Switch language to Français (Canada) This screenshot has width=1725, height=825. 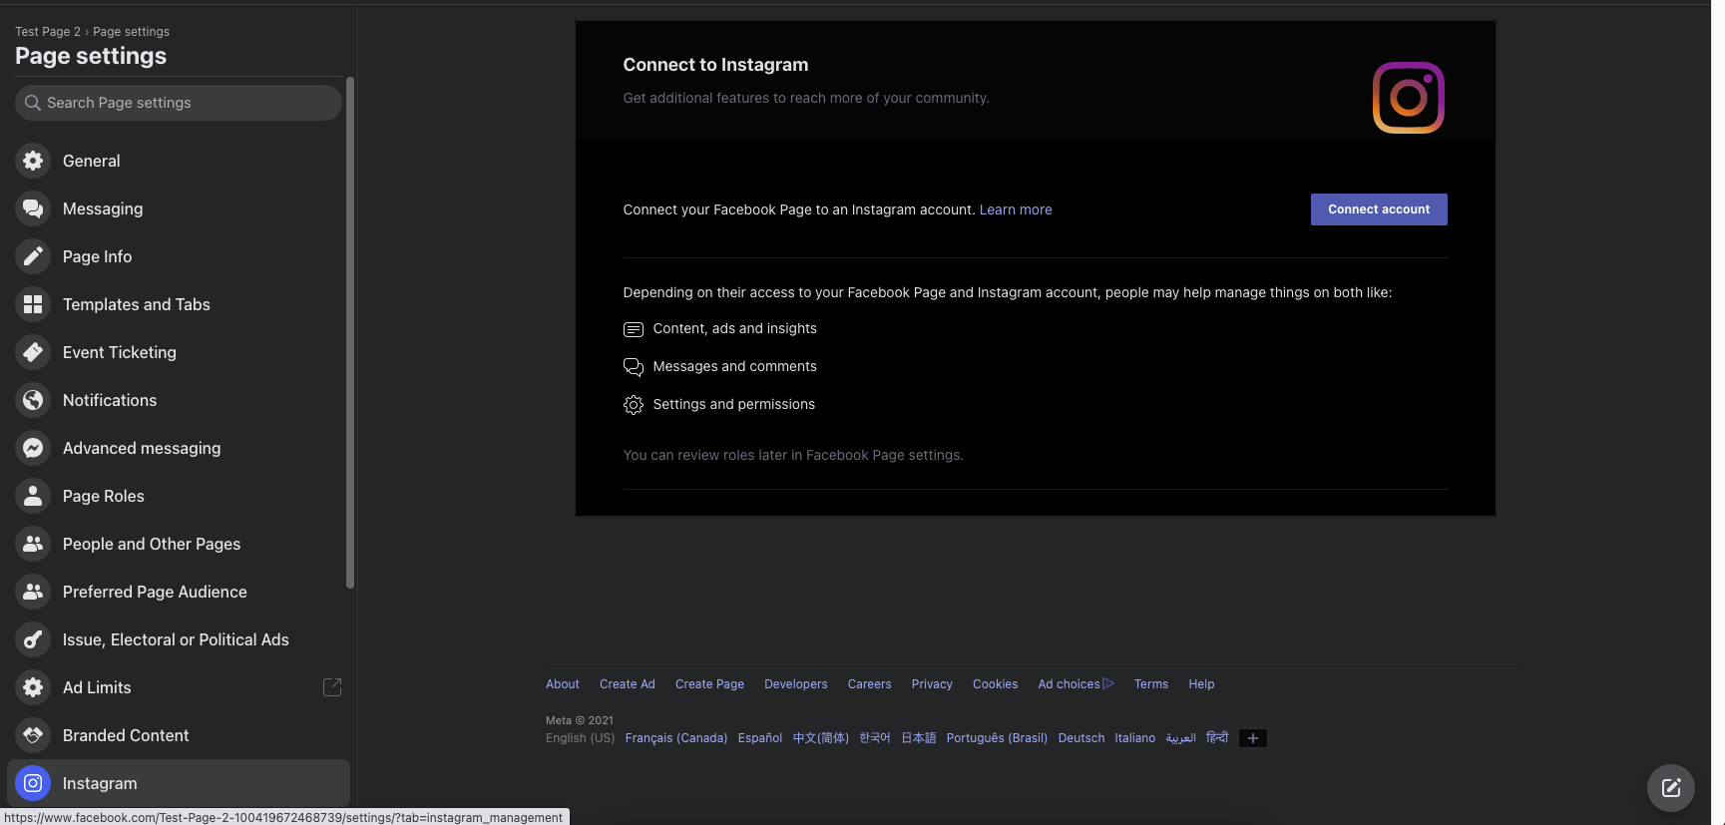pyautogui.click(x=676, y=738)
